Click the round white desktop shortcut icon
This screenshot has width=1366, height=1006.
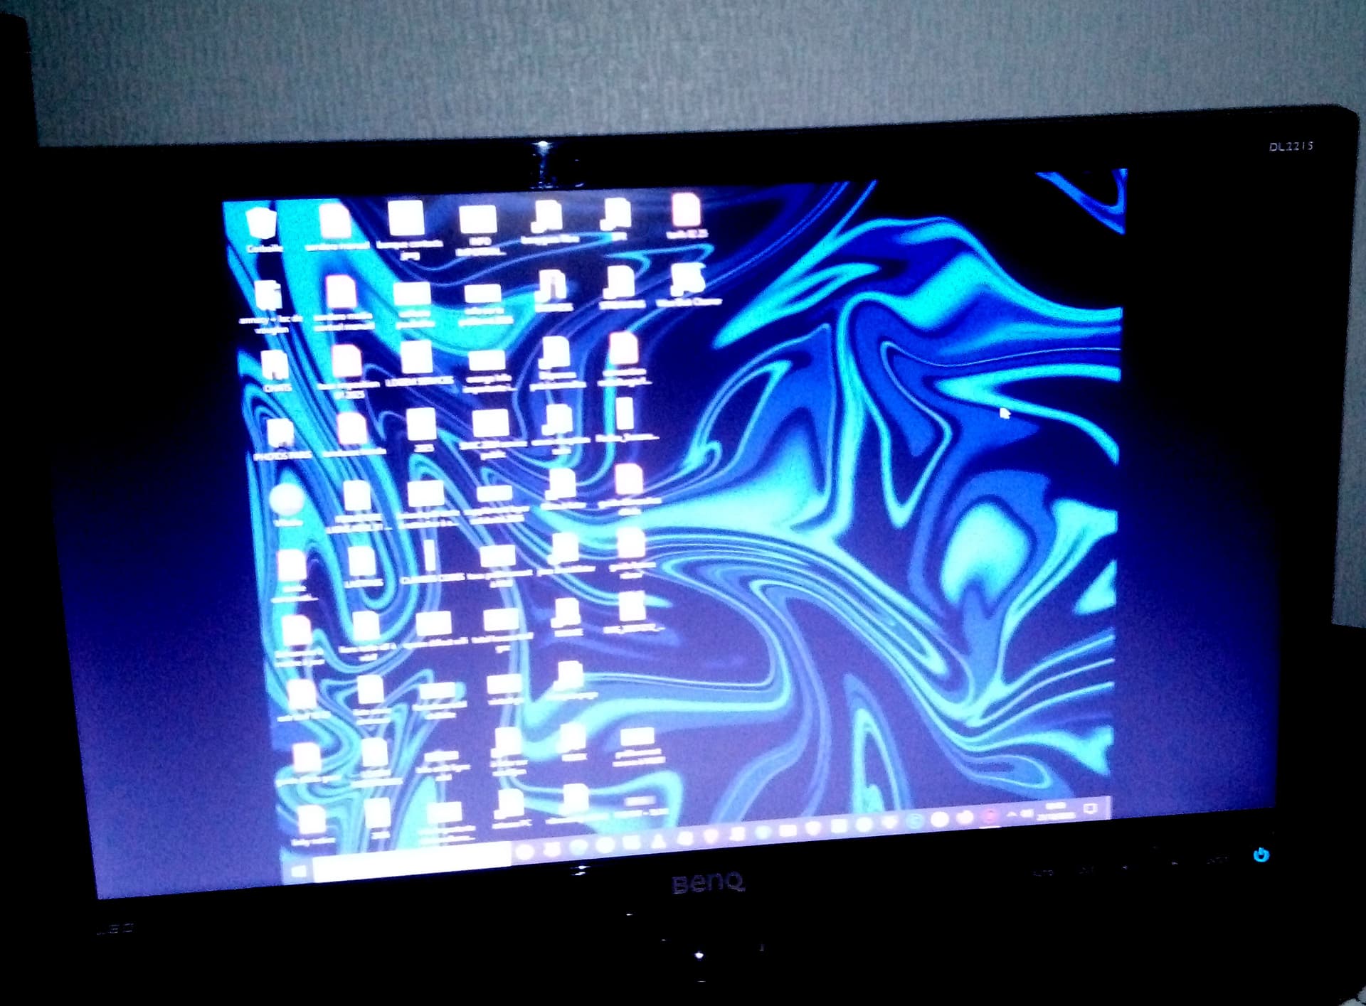(287, 499)
